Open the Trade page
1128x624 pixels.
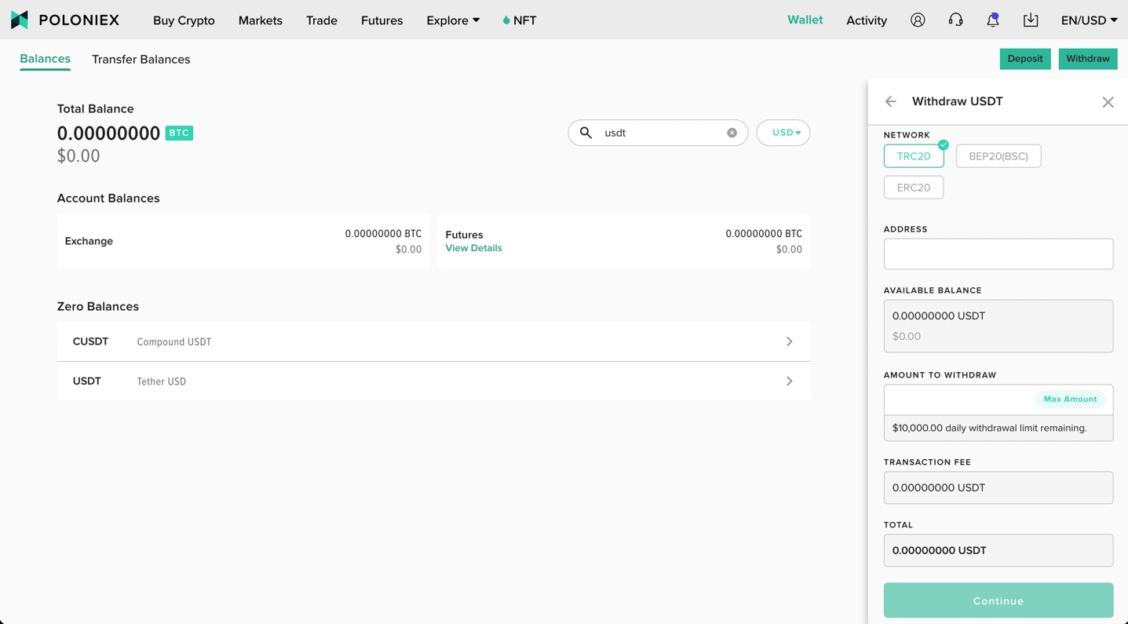pos(322,20)
